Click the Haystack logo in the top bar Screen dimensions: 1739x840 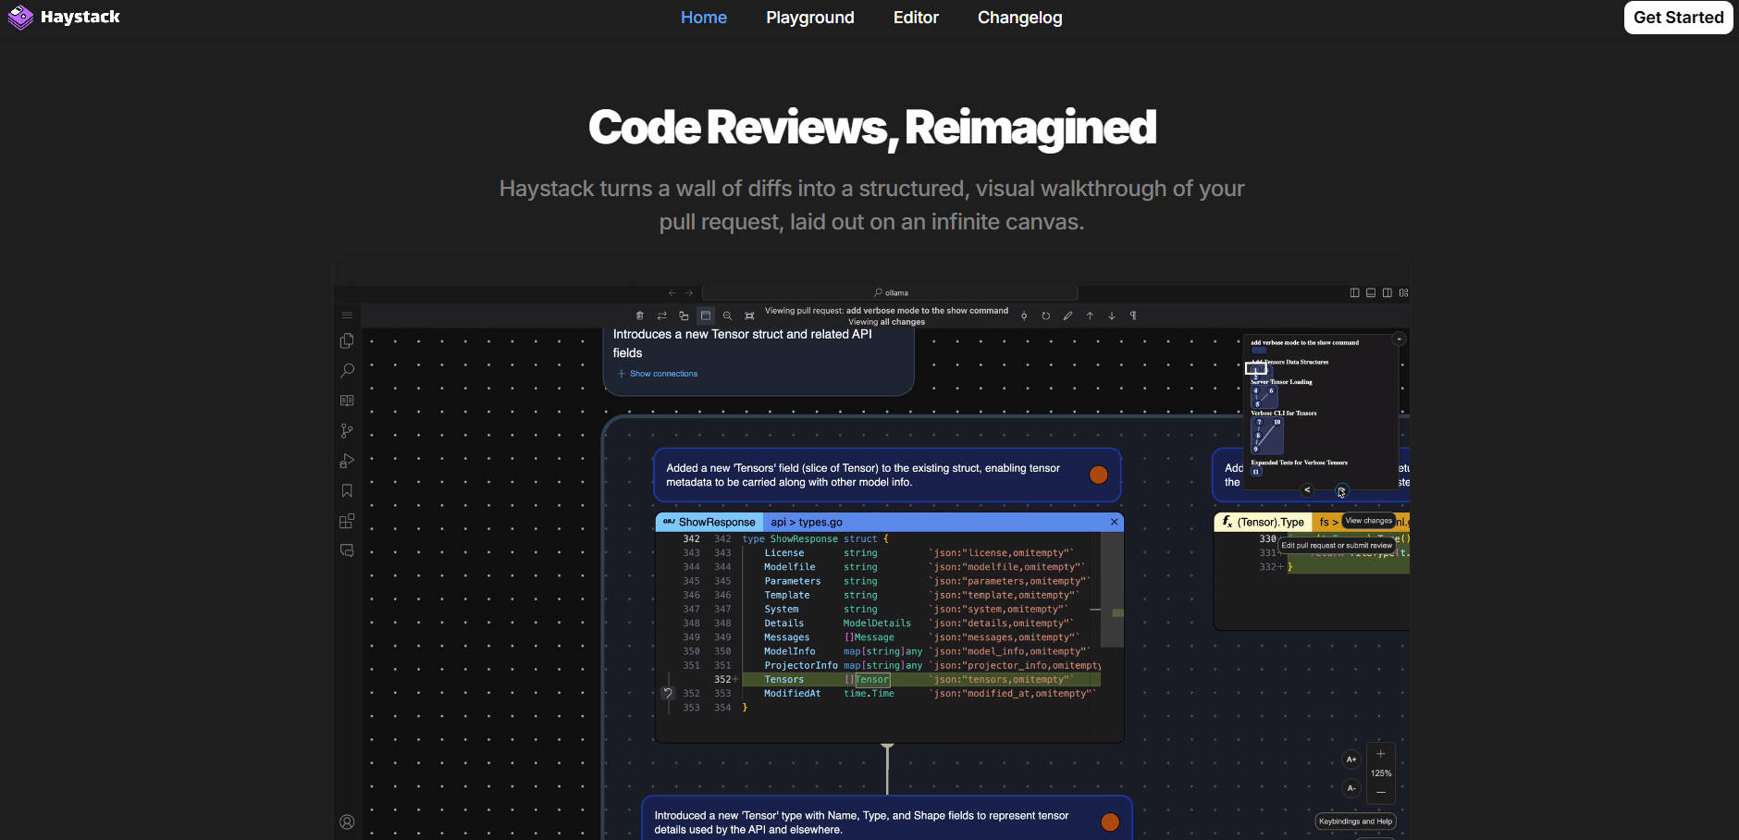coord(63,17)
